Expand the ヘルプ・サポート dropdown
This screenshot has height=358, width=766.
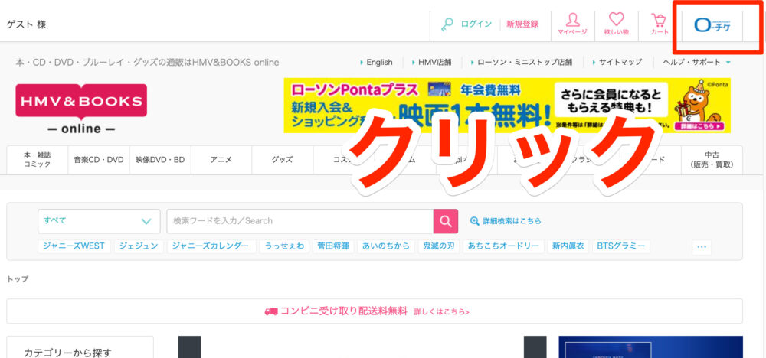(696, 63)
